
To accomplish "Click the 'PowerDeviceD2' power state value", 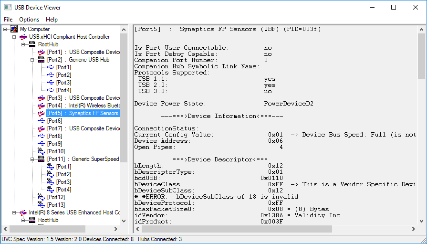I will coord(289,104).
